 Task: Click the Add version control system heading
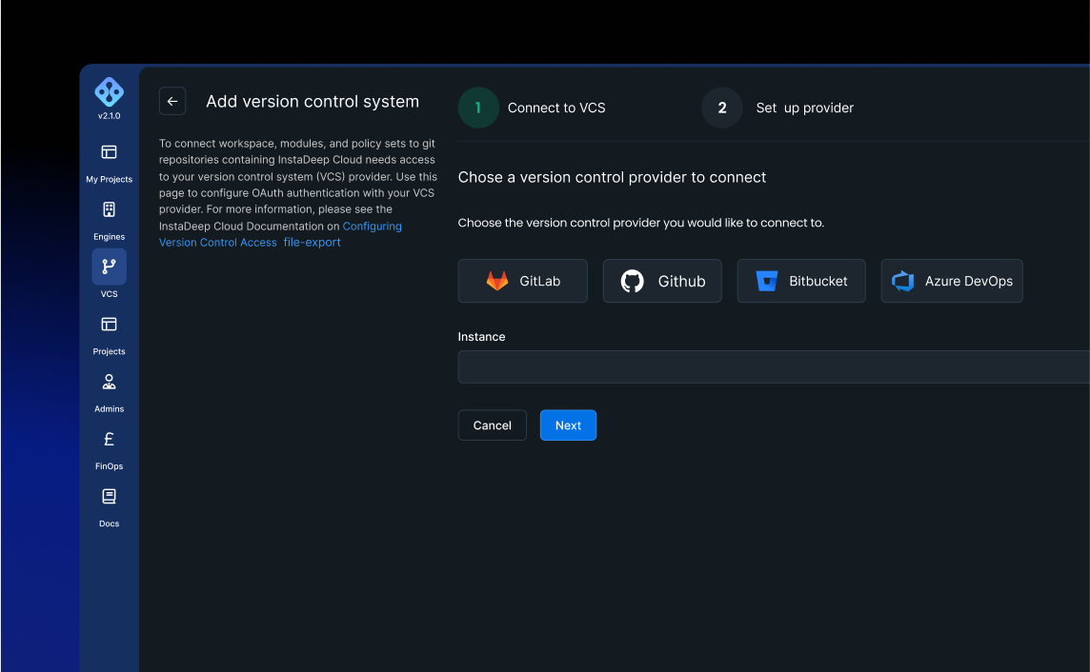(313, 101)
